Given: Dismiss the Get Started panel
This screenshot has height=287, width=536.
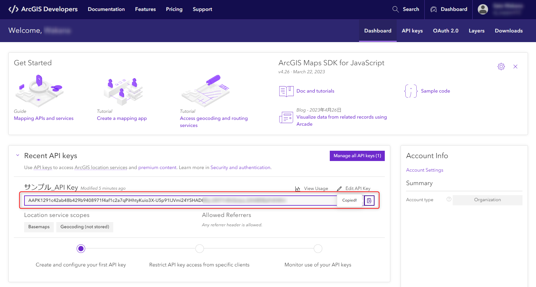Looking at the screenshot, I should pyautogui.click(x=515, y=67).
